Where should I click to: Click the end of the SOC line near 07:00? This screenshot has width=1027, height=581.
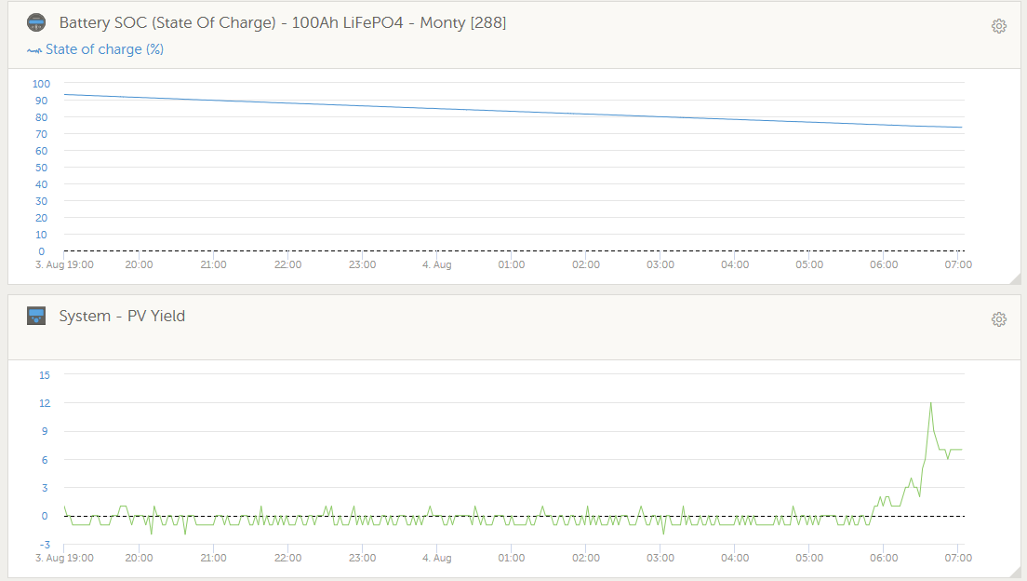click(961, 128)
